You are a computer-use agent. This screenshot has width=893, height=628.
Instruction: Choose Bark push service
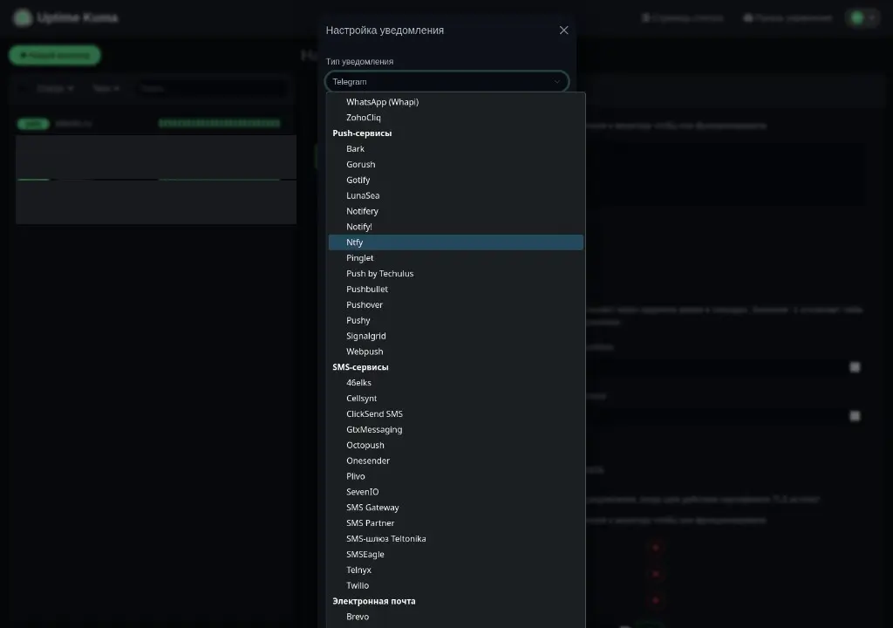click(455, 149)
